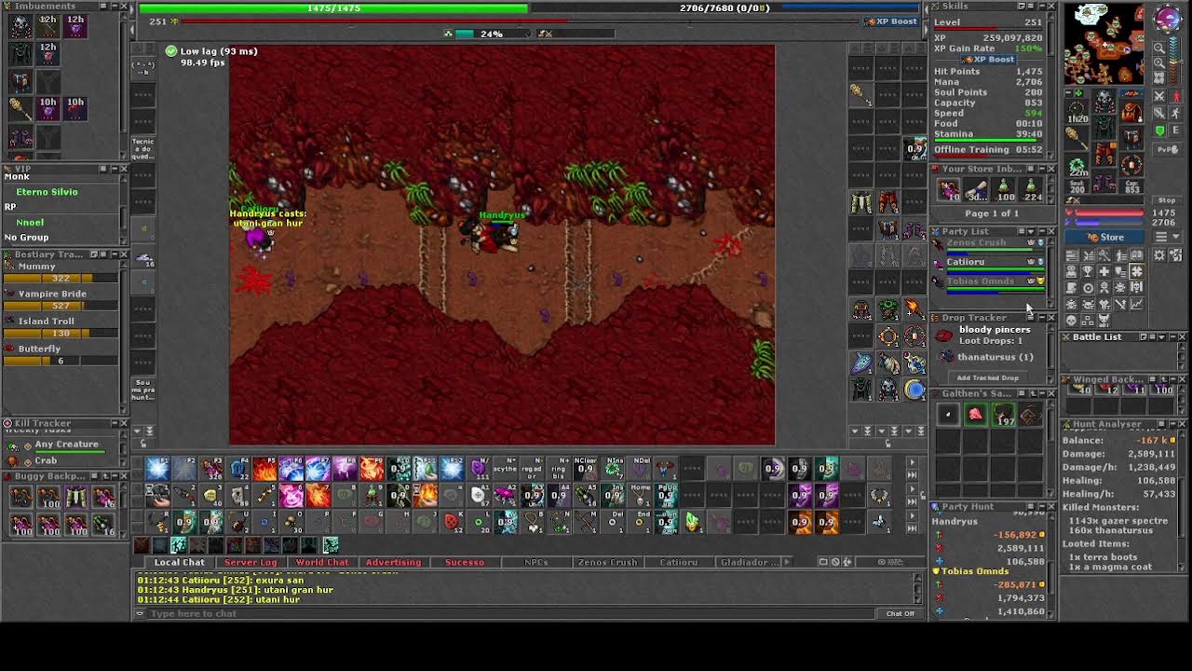Select the legs equipment slot
Screen dimensions: 1192x671
click(x=1104, y=153)
